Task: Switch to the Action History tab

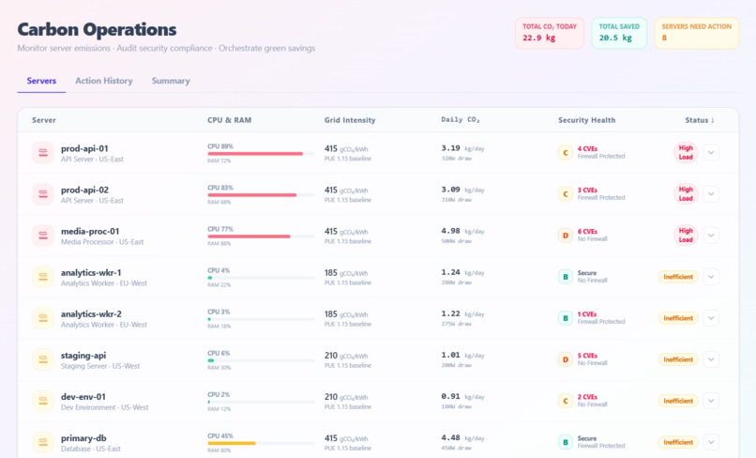Action: (x=104, y=81)
